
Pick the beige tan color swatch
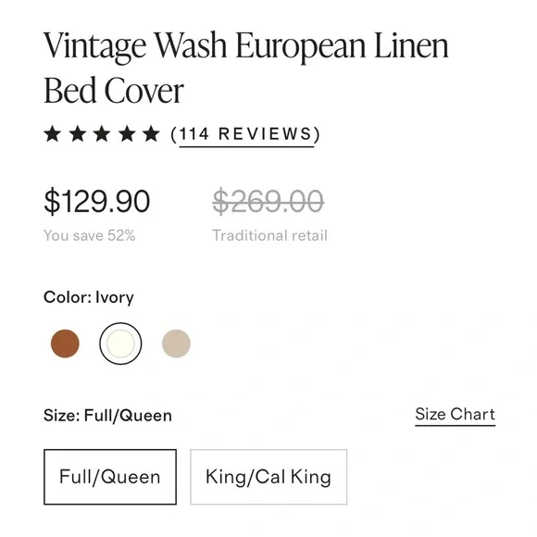tap(176, 343)
